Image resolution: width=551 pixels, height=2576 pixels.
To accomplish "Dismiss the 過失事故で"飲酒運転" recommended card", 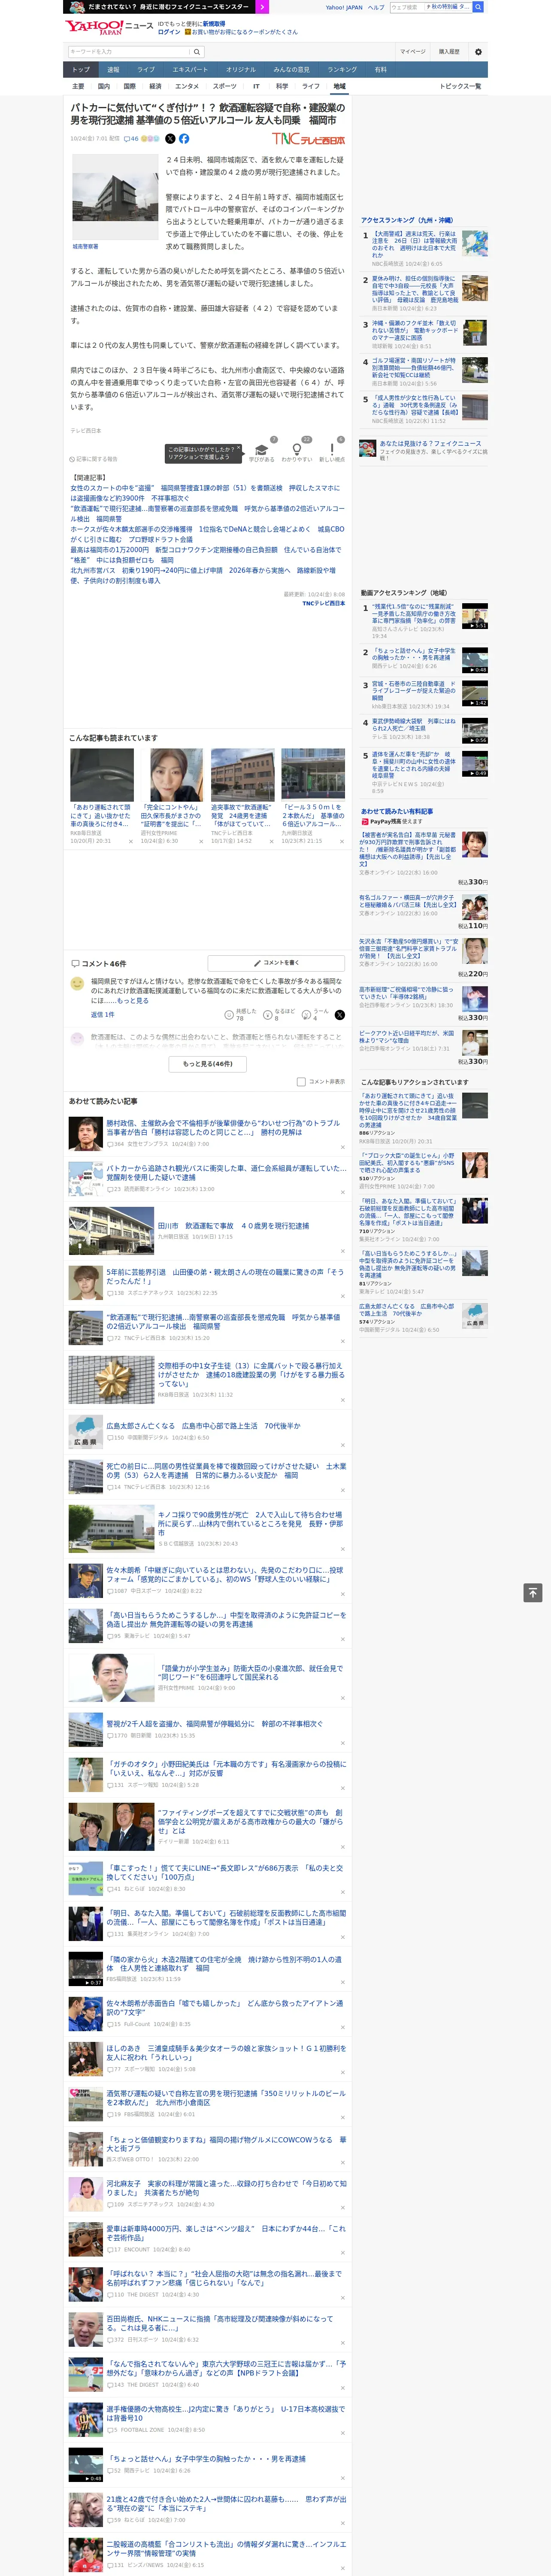I will coord(271,841).
